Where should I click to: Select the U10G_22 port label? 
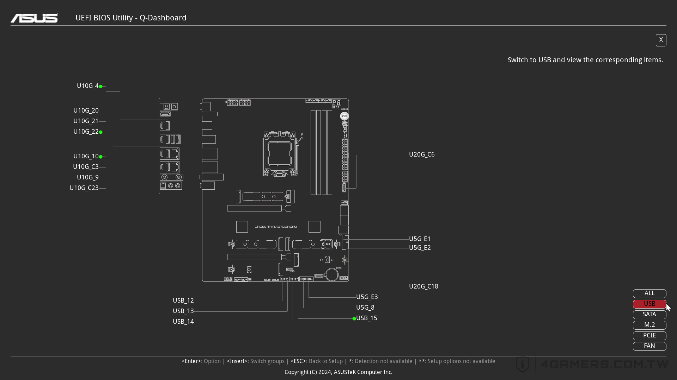86,132
